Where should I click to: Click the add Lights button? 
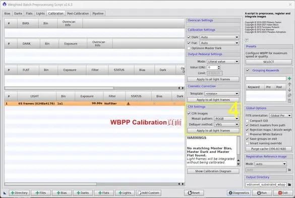(x=125, y=193)
